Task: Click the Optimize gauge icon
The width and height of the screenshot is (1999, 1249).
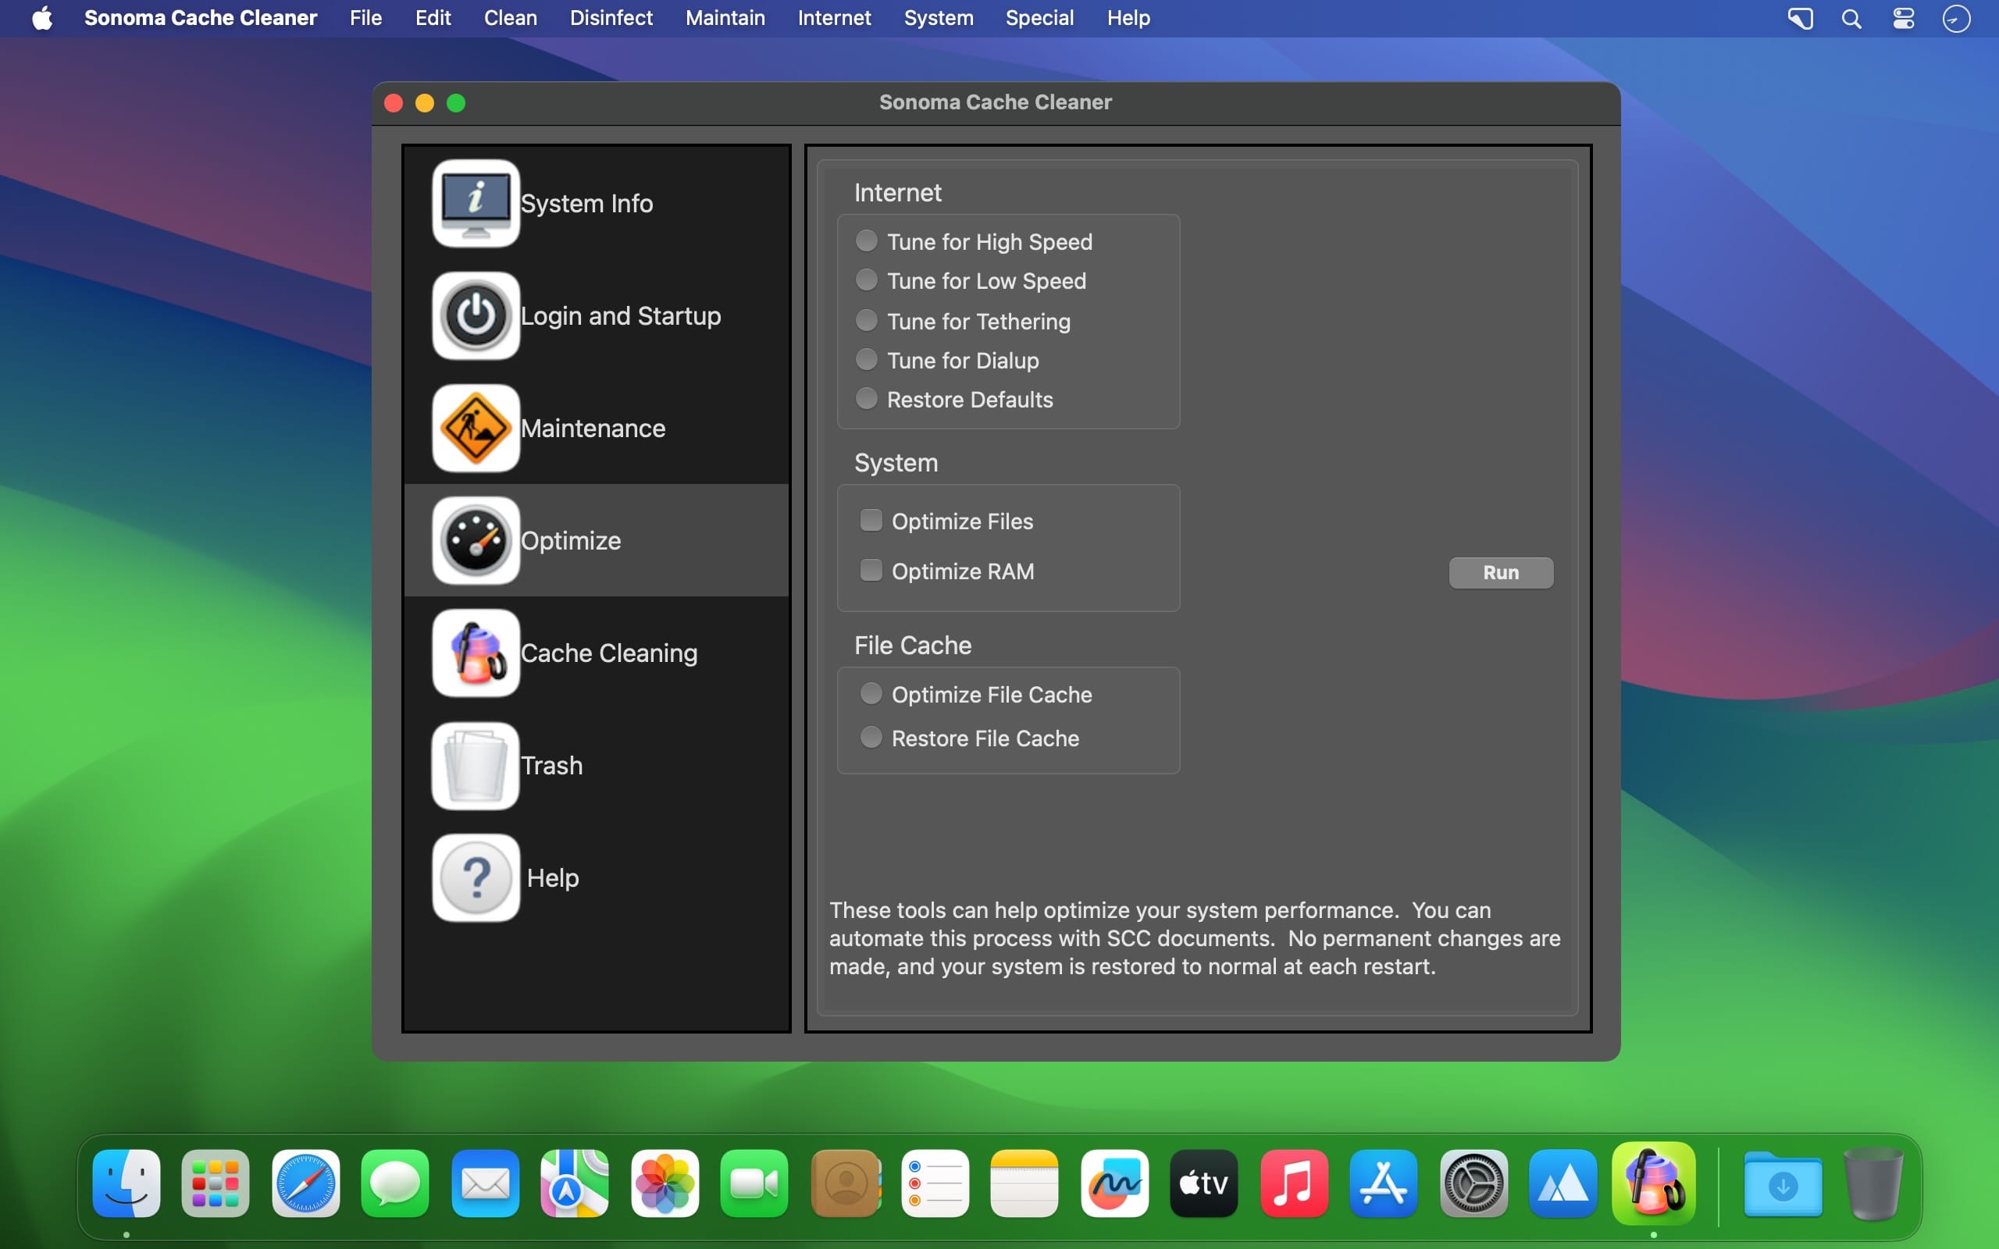Action: 476,540
